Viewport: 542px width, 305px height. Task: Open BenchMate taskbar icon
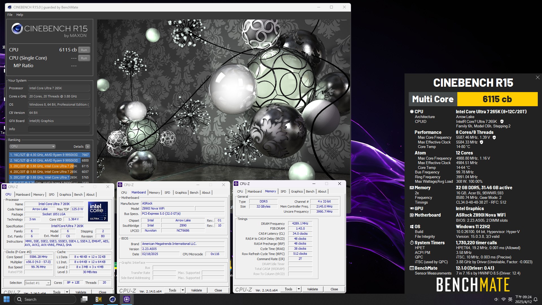(x=98, y=299)
